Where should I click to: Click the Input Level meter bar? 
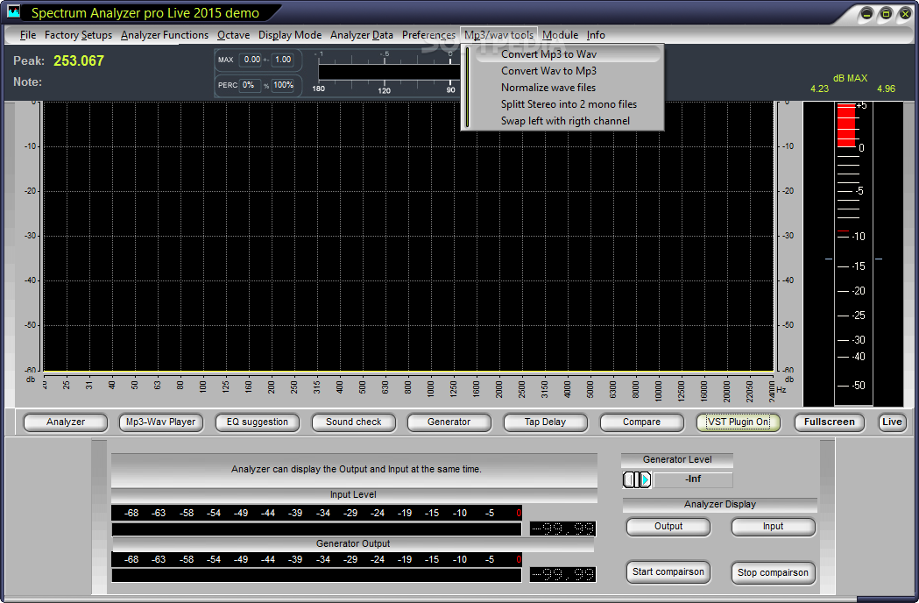pos(316,529)
